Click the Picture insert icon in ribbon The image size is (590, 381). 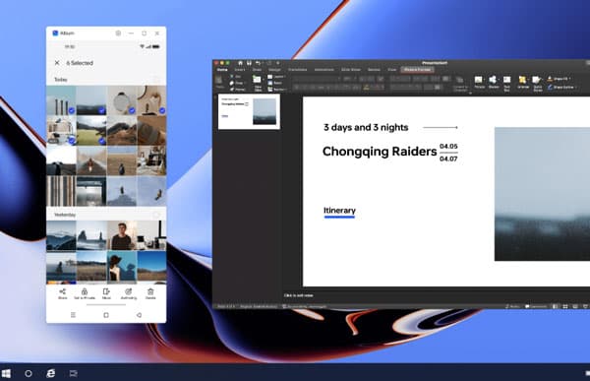[x=479, y=80]
